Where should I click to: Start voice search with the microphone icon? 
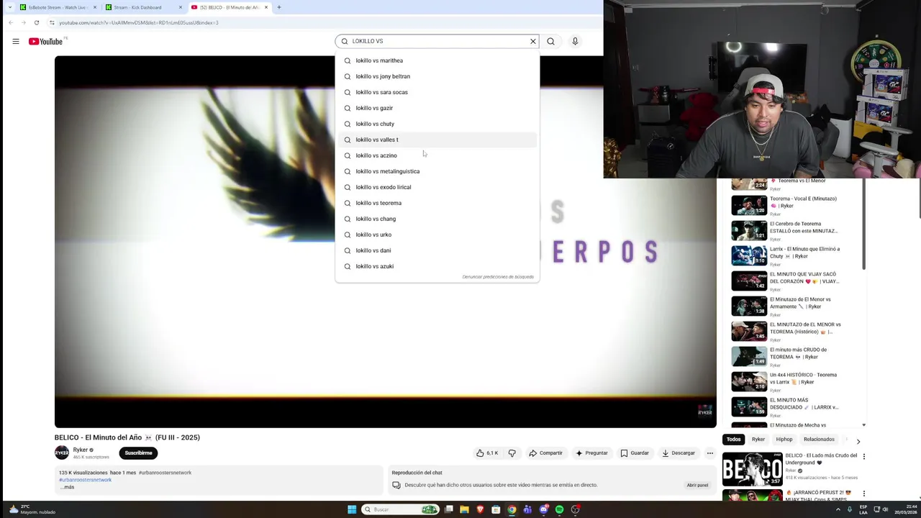tap(575, 41)
